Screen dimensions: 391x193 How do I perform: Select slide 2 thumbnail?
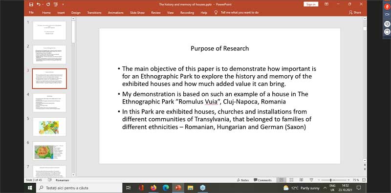49,55
